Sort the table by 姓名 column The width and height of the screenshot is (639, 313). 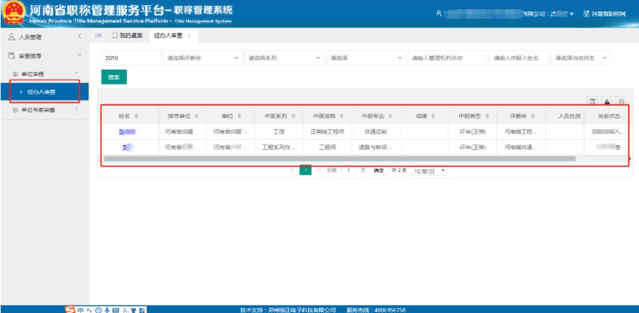coord(136,116)
